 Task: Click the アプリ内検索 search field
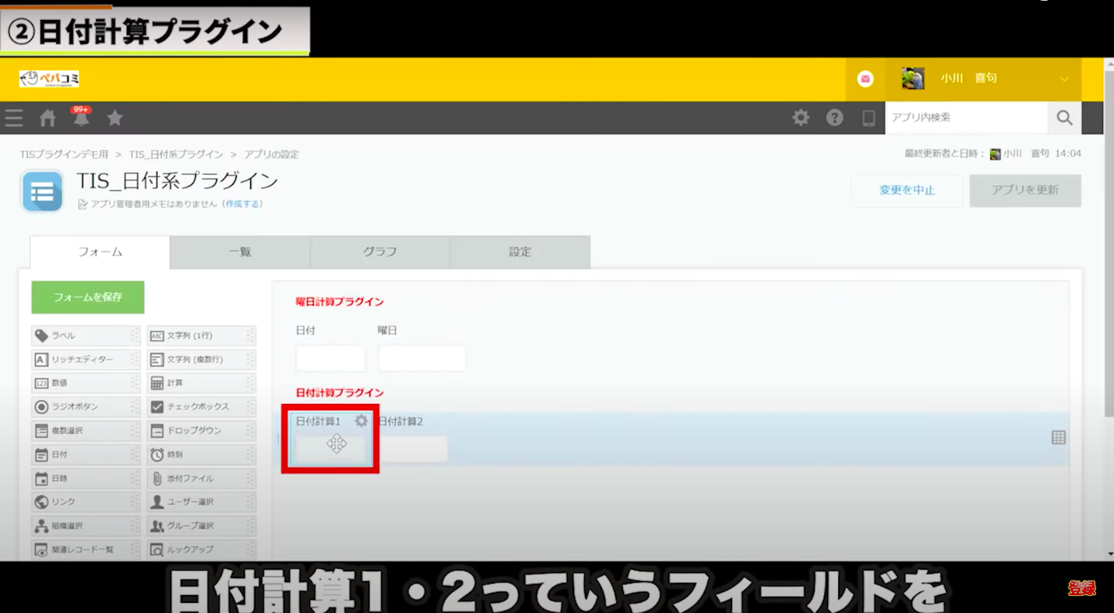[964, 118]
